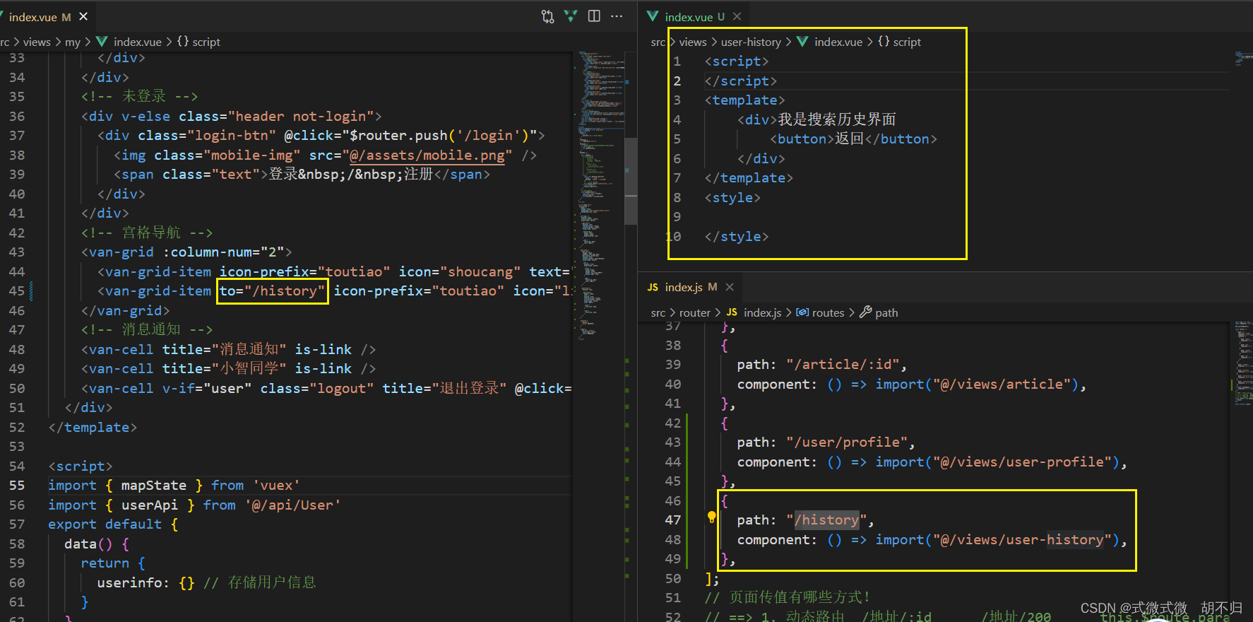Open 'user-history' breadcrumb folder
Viewport: 1253px width, 622px height.
(x=751, y=42)
